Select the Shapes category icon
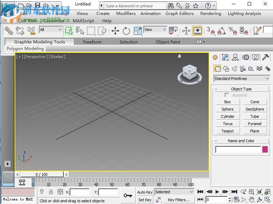The image size is (273, 204). 226,69
